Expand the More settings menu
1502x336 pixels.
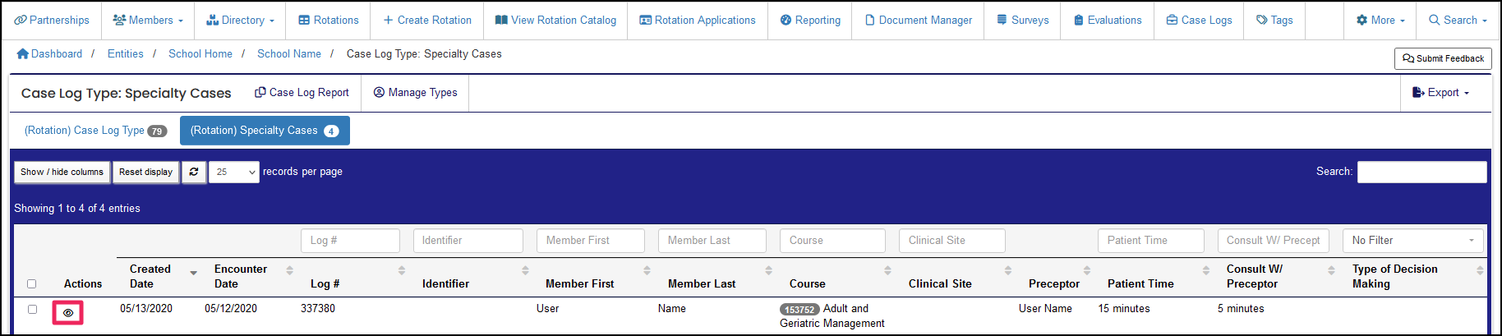[1380, 20]
